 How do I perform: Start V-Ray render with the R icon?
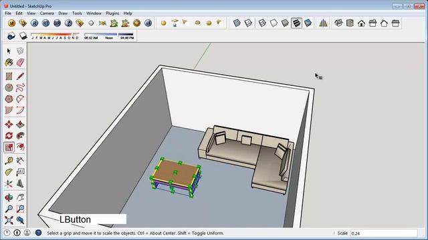tap(34, 23)
